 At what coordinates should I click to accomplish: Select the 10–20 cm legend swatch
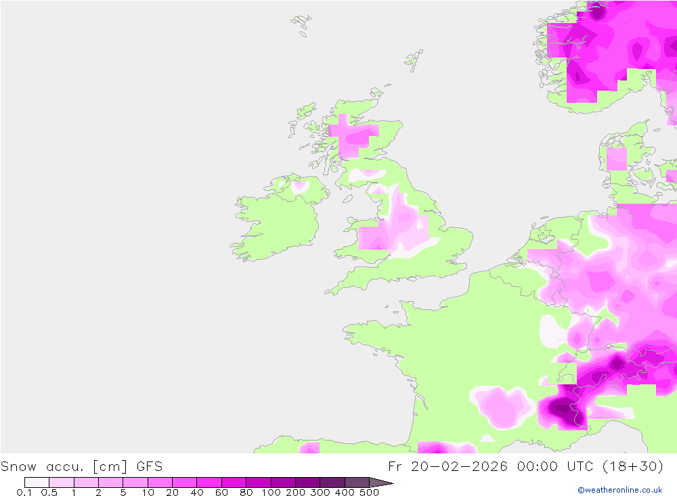tap(160, 482)
